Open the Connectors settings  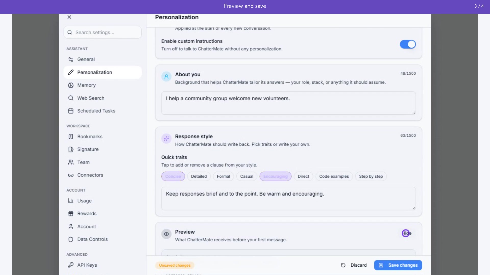(x=103, y=175)
